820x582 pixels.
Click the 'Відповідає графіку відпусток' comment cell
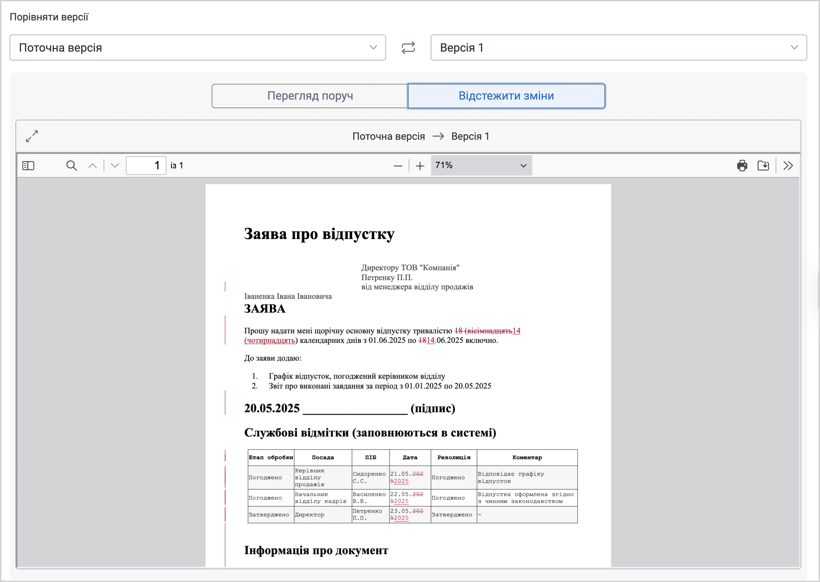tap(527, 478)
